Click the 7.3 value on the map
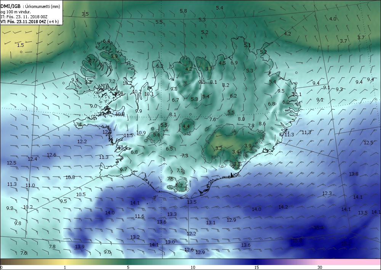This screenshot has width=381, height=270. (x=185, y=156)
